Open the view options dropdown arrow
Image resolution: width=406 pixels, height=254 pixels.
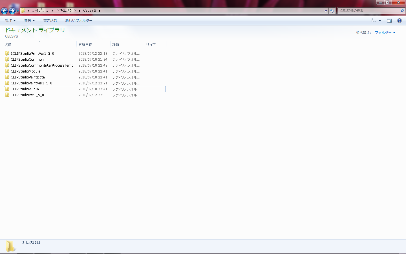click(x=380, y=21)
